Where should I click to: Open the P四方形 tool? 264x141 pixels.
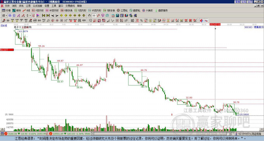(x=38, y=10)
